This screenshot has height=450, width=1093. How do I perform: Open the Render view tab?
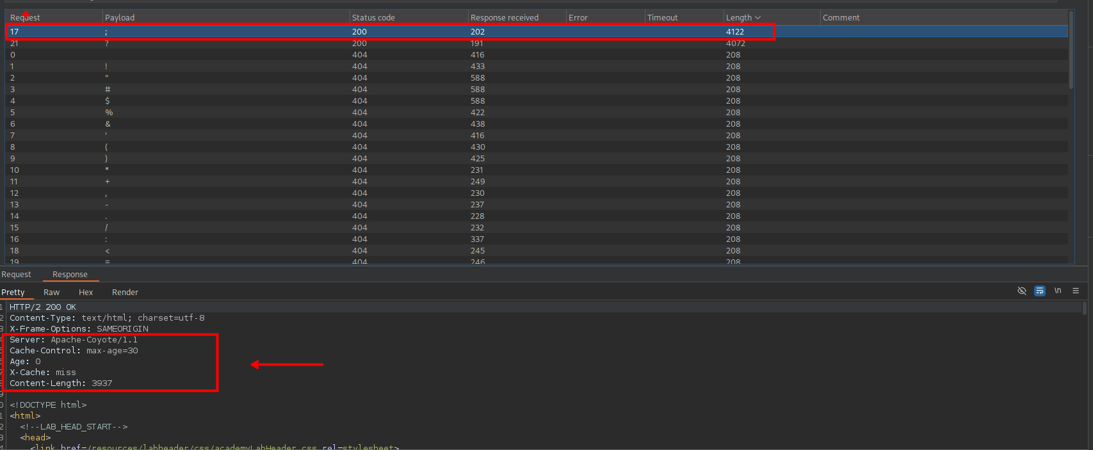click(x=125, y=293)
